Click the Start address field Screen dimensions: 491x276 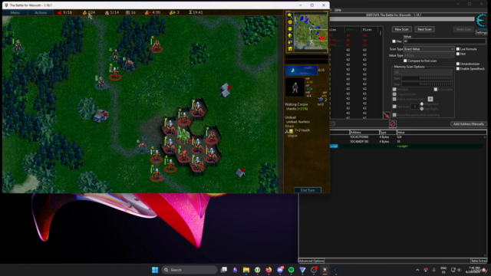427,78
